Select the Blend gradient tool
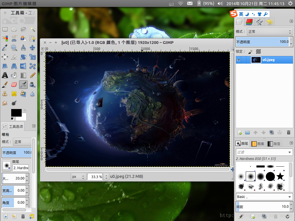Screen dimensions: 295x221 [x=23, y=75]
